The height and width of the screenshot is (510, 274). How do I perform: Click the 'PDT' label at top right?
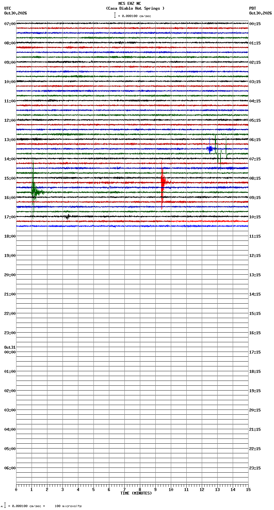pos(253,8)
